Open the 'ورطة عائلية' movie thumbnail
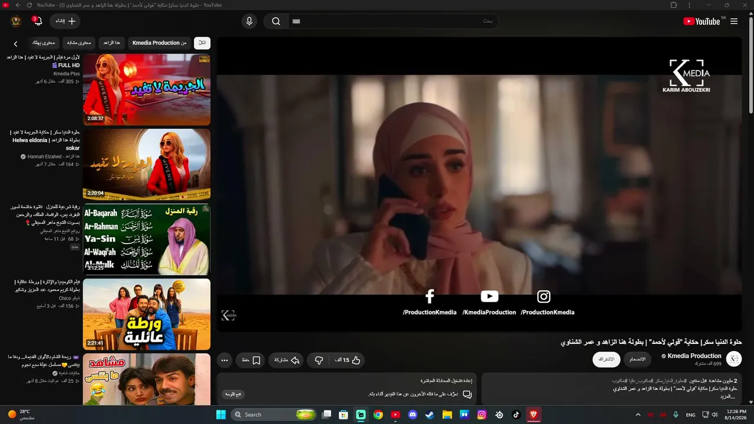The image size is (754, 424). (147, 314)
